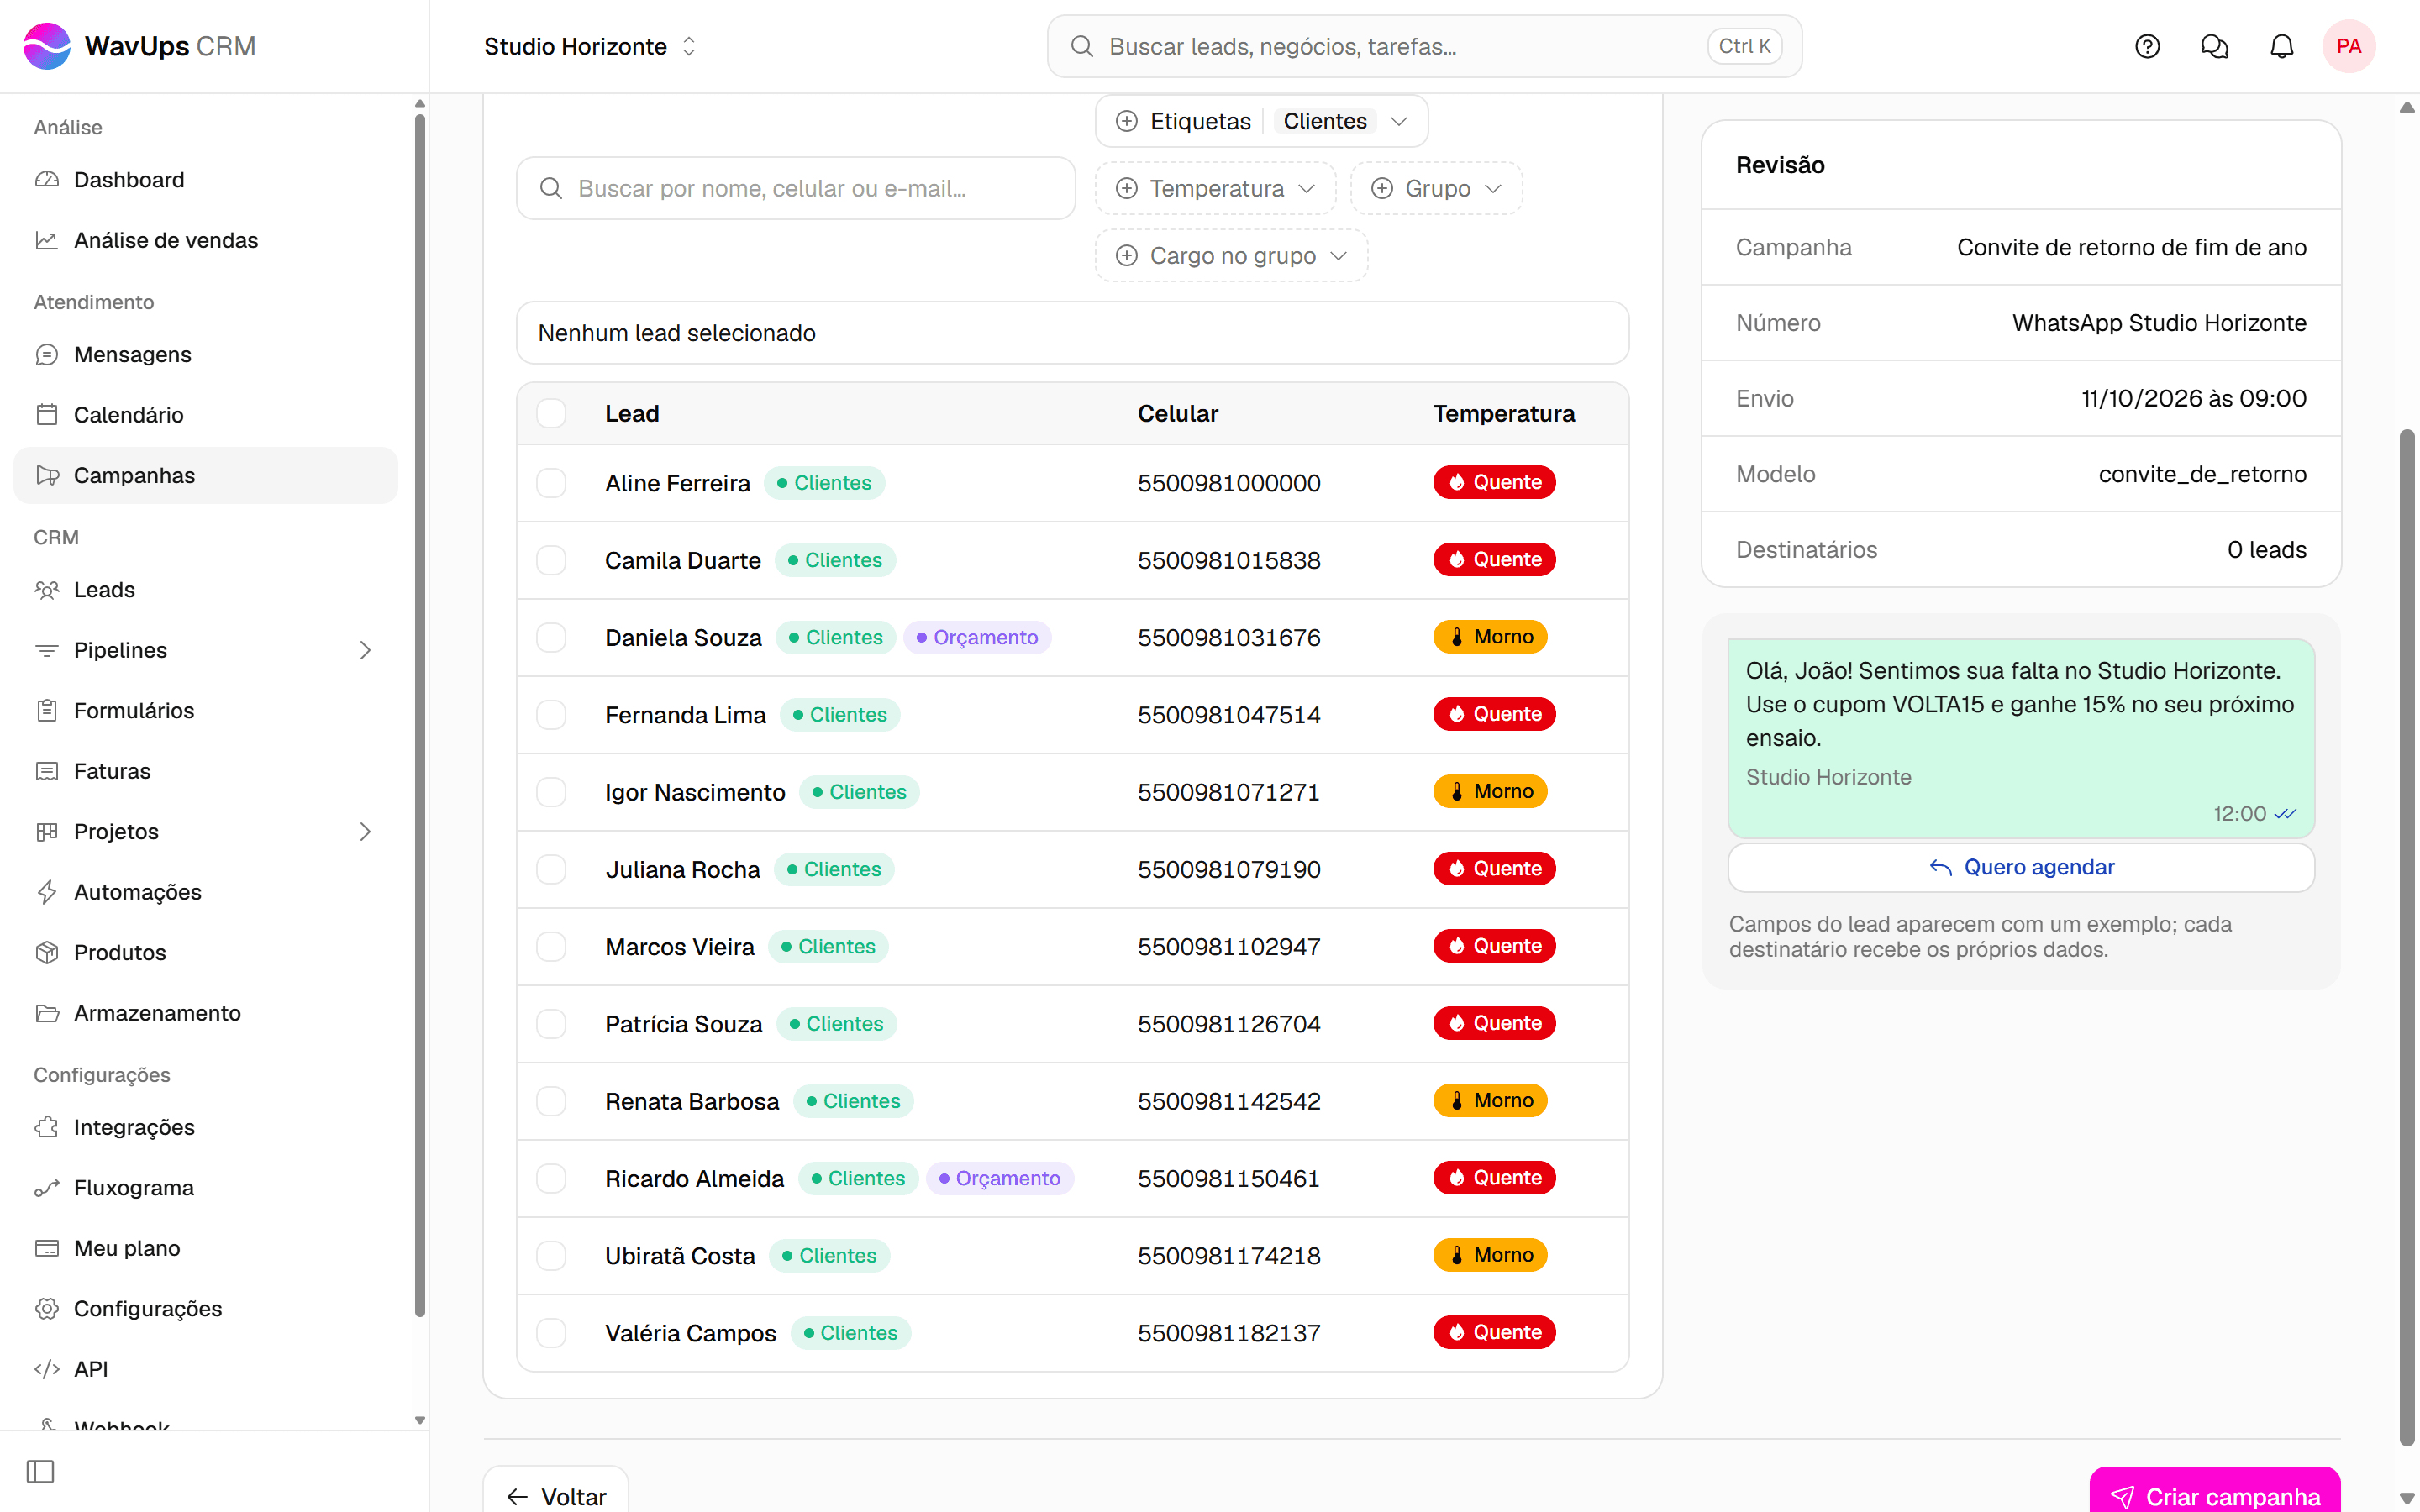This screenshot has width=2420, height=1512.
Task: Click the Análise de vendas chart icon
Action: [47, 240]
